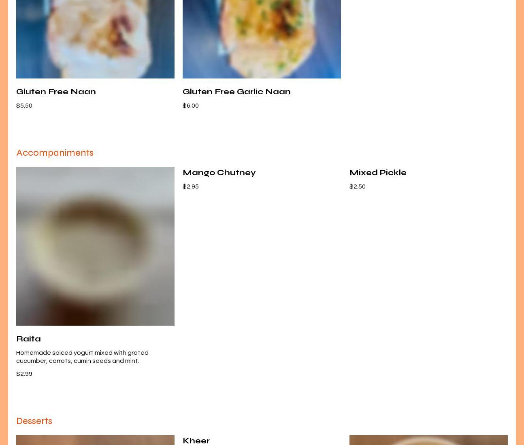
Task: Go to the Desserts section heading
Action: (x=34, y=421)
